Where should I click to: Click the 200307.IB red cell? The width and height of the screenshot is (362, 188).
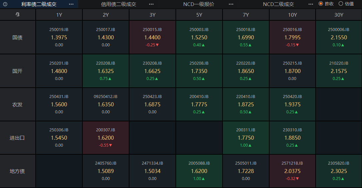(x=106, y=137)
